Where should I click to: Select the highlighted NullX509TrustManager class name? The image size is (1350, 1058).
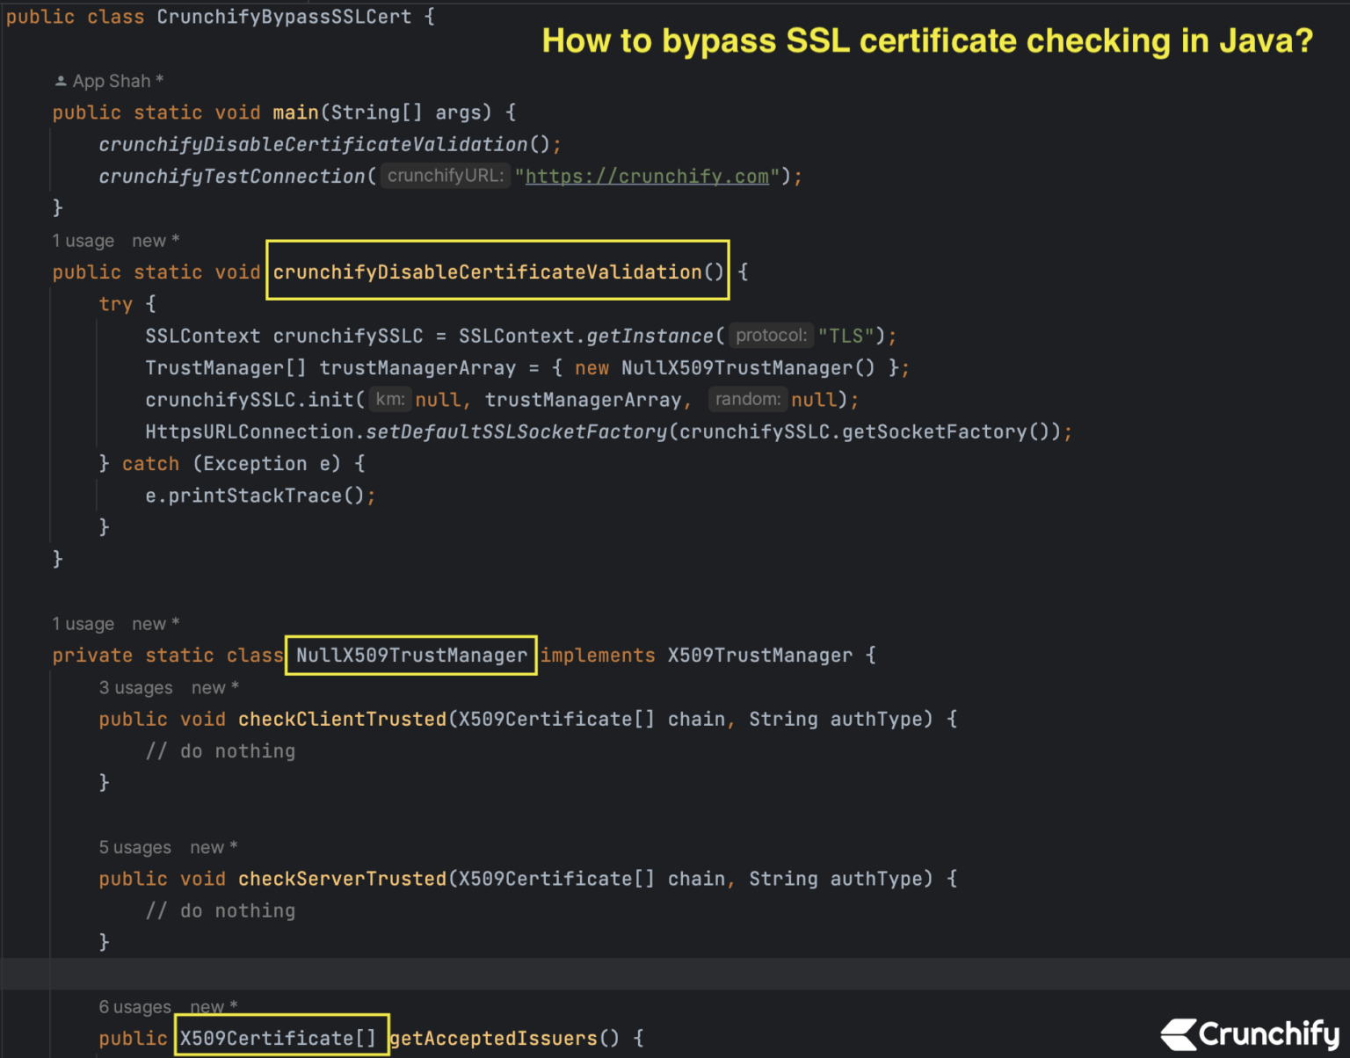[x=410, y=655]
